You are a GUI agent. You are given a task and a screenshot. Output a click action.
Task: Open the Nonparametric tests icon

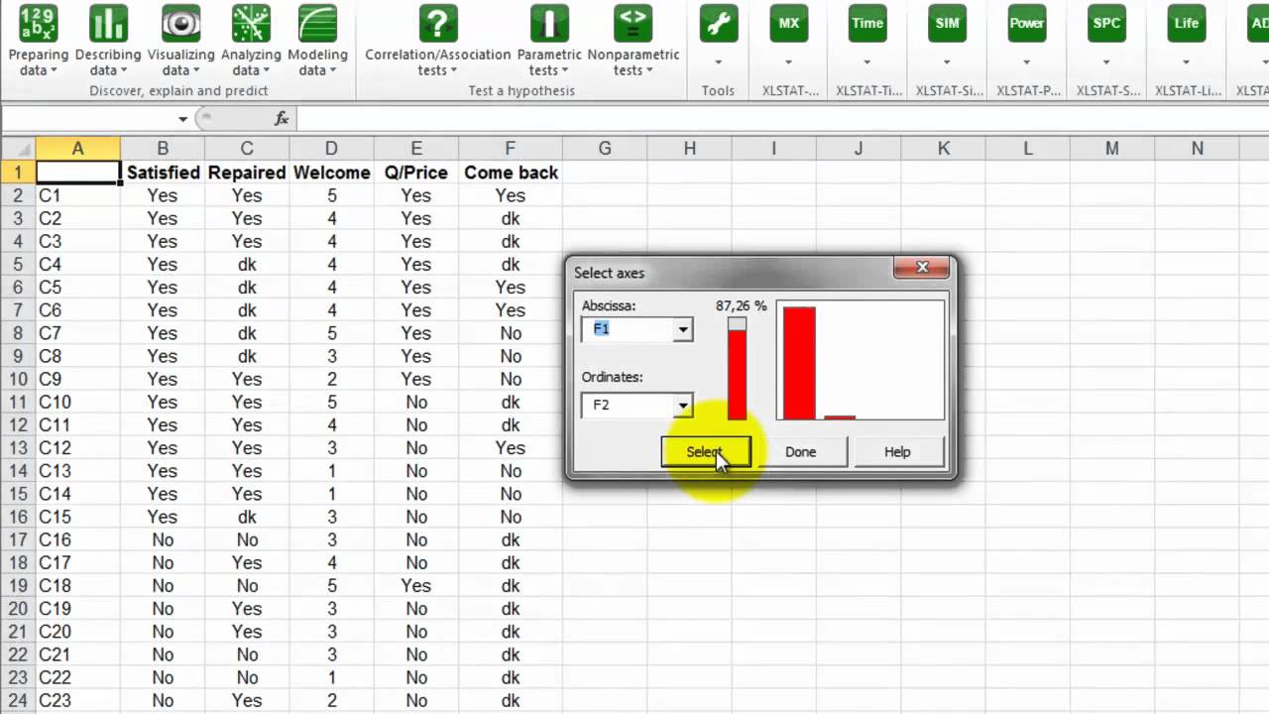tap(634, 23)
